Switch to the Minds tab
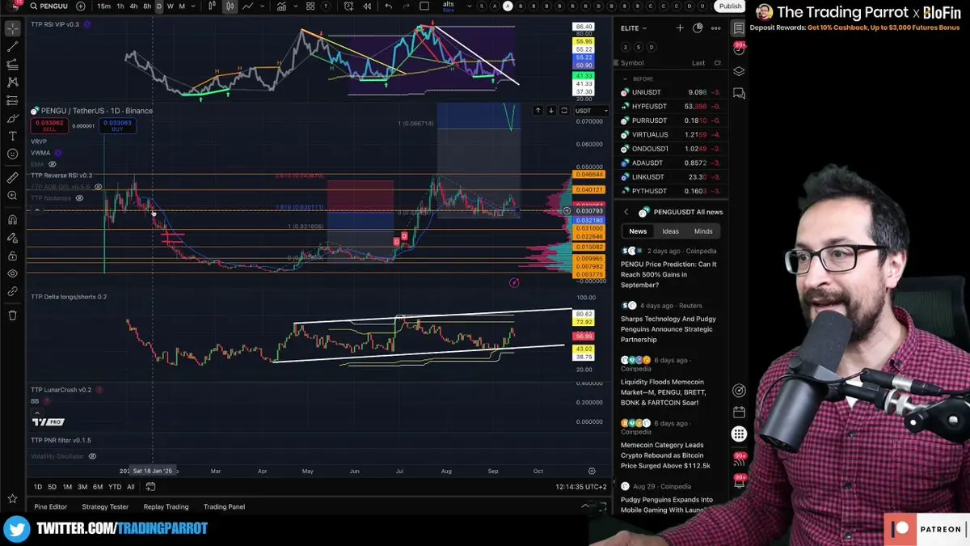 click(x=703, y=231)
